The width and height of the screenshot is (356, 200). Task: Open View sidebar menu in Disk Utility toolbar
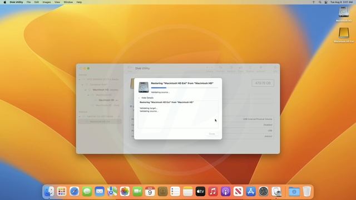(130, 68)
